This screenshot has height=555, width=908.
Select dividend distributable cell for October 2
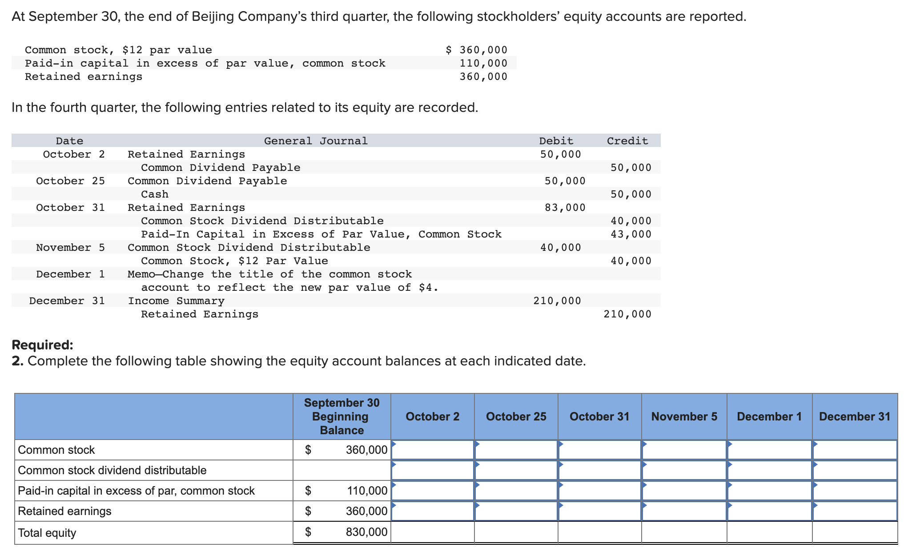pos(433,470)
